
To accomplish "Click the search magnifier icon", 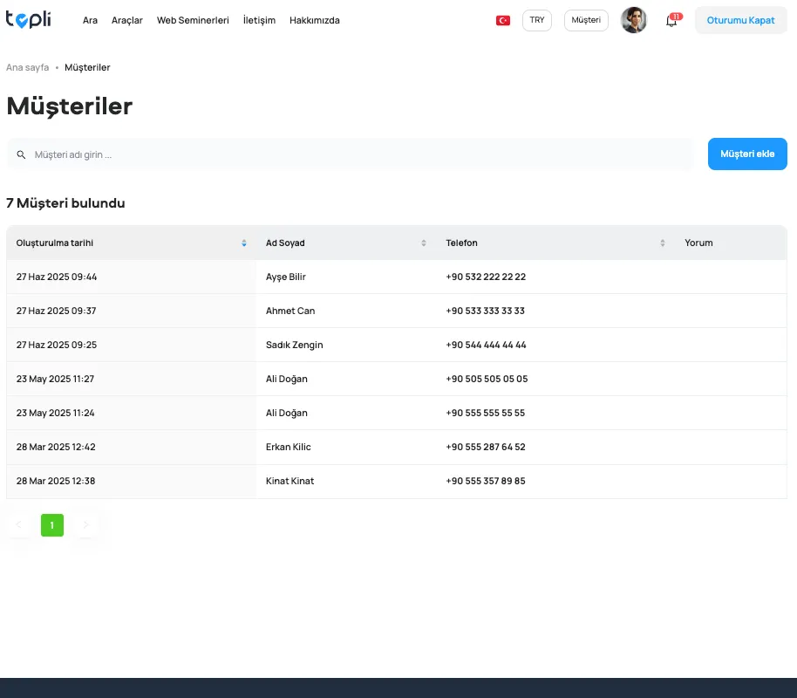I will (x=21, y=154).
